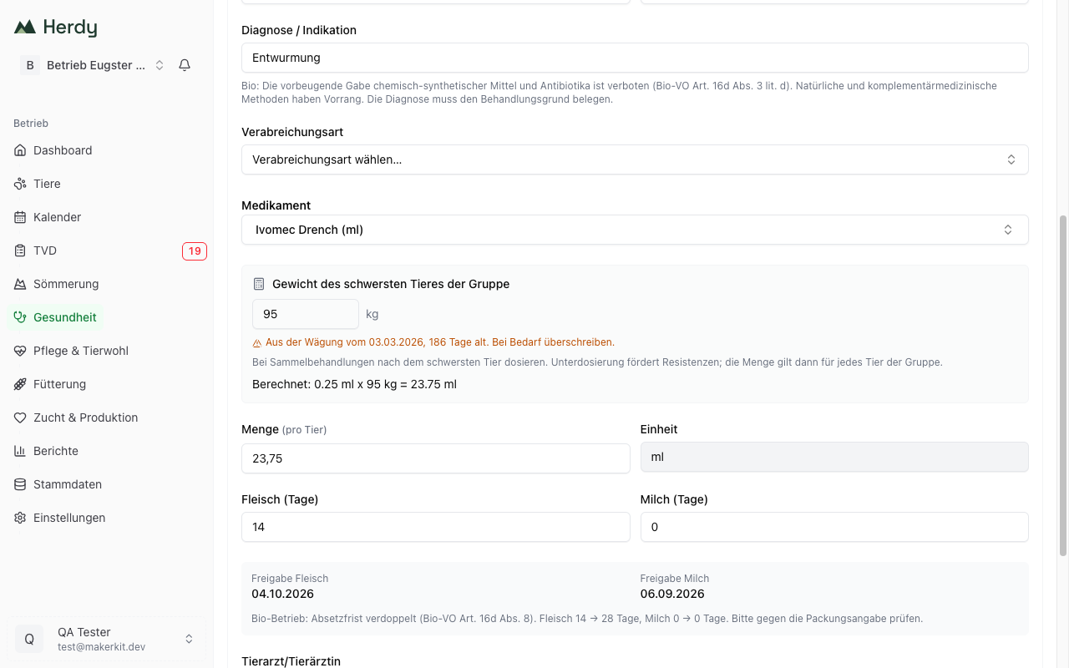Open the Kalender calendar icon
This screenshot has height=668, width=1069.
click(x=20, y=217)
